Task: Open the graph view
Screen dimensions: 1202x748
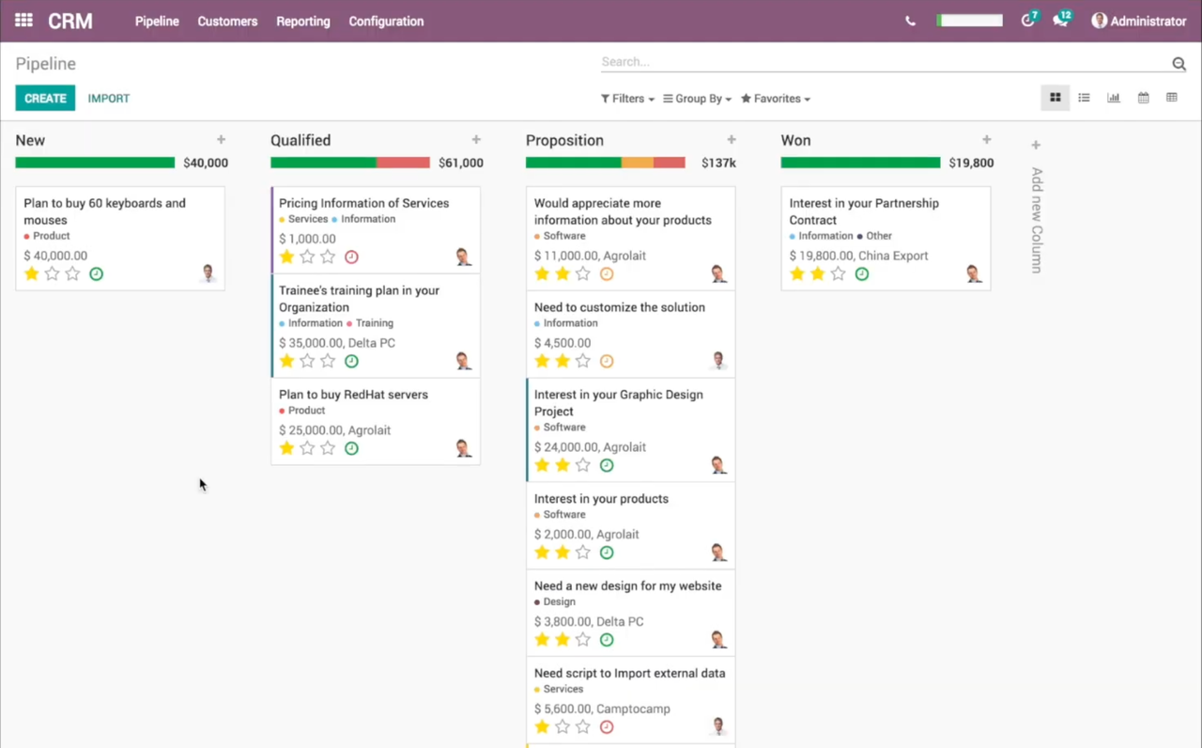Action: [1113, 97]
